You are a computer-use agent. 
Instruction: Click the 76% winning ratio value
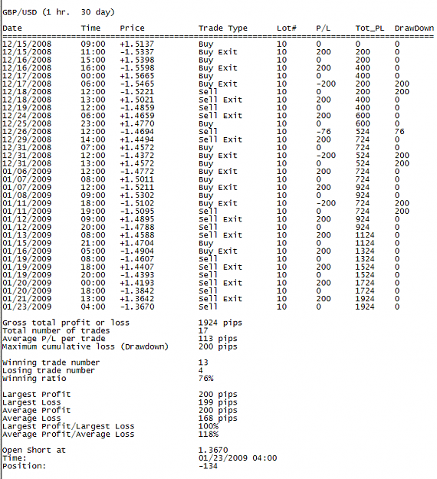click(206, 379)
